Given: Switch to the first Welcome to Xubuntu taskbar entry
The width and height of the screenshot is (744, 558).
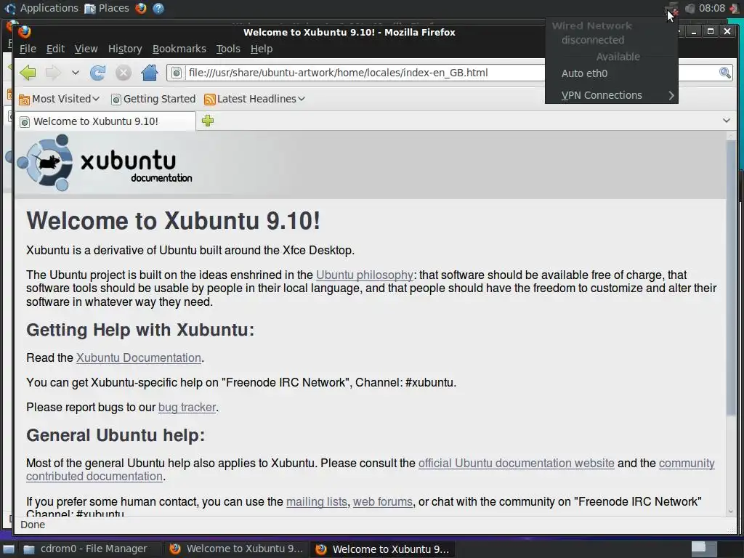Looking at the screenshot, I should (x=236, y=549).
